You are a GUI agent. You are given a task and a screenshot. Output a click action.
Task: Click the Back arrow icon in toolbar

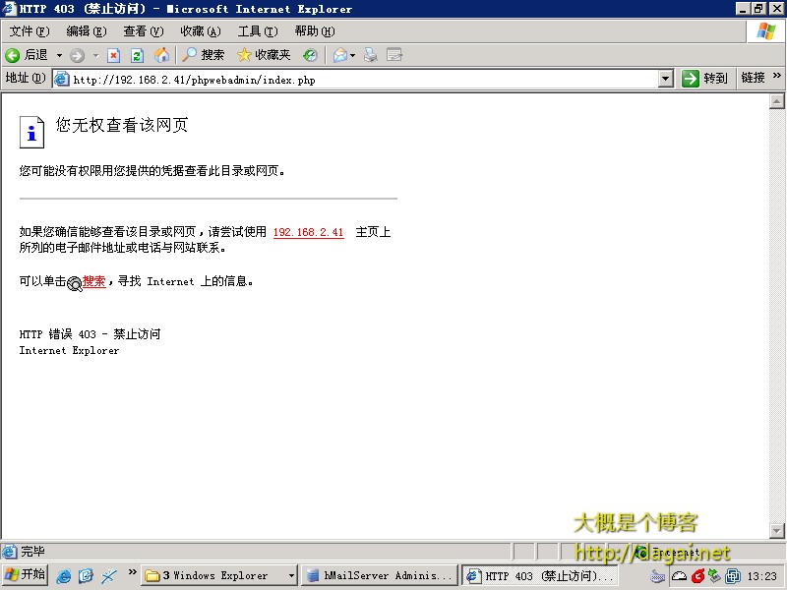click(x=12, y=55)
